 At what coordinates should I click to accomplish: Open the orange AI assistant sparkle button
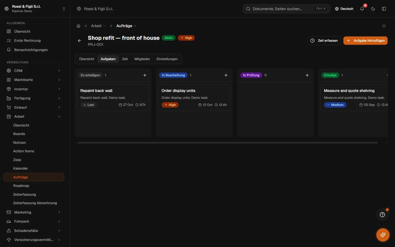(383, 235)
